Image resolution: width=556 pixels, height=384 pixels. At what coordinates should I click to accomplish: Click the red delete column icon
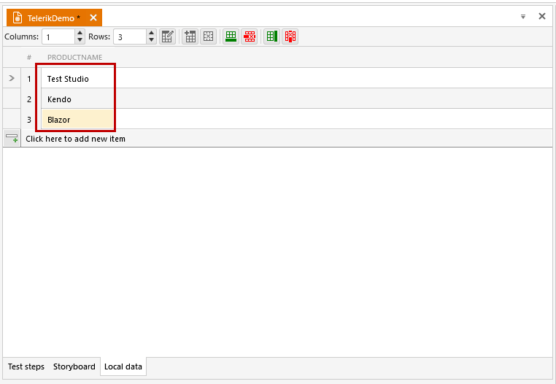(x=290, y=37)
